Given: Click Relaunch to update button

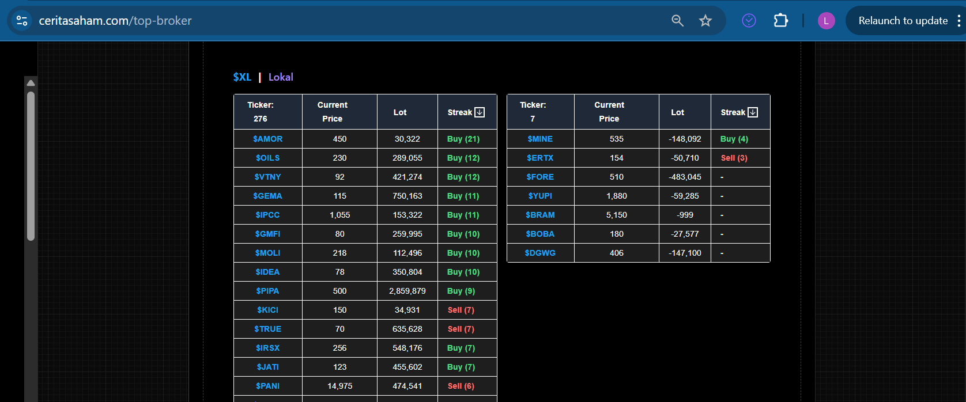Looking at the screenshot, I should tap(903, 21).
